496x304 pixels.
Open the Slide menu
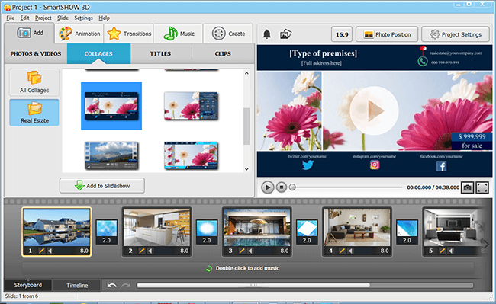click(63, 18)
